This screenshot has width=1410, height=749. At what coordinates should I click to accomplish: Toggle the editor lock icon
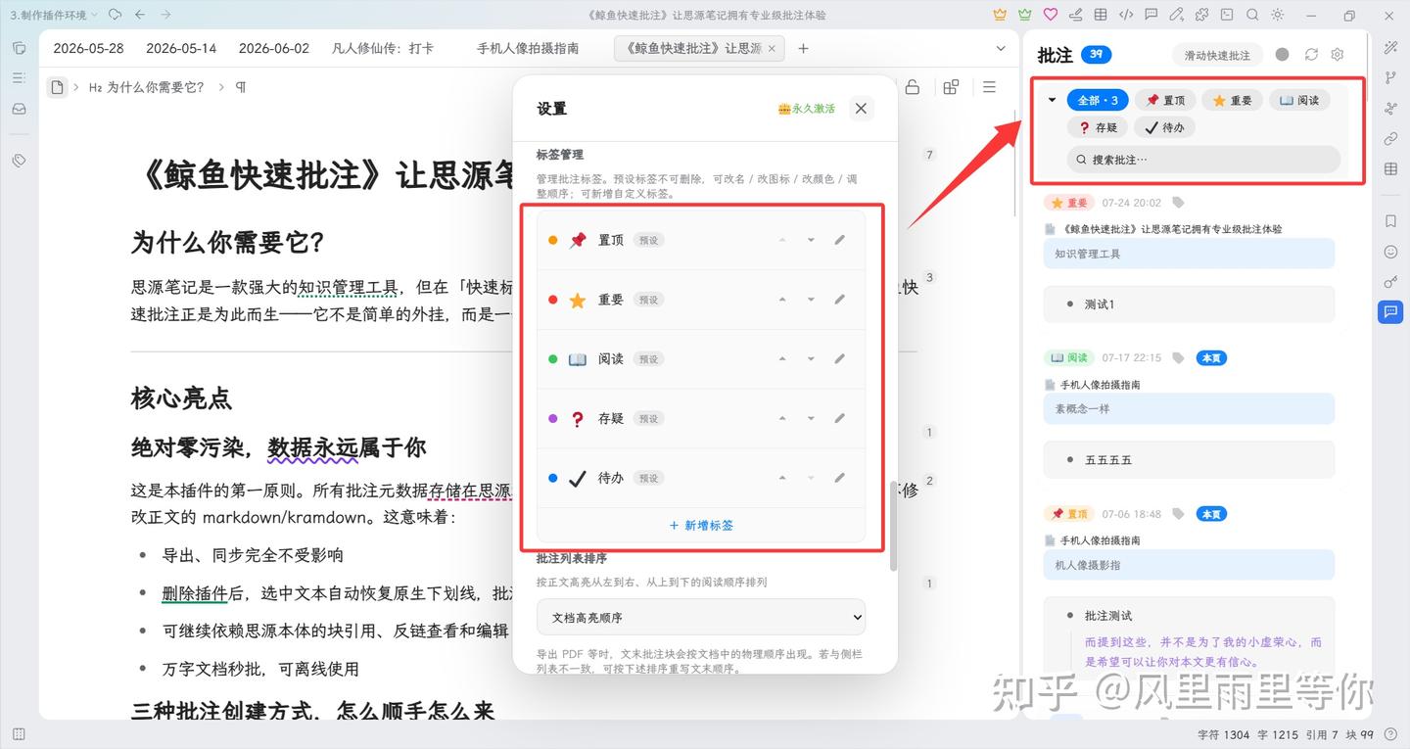[x=912, y=87]
